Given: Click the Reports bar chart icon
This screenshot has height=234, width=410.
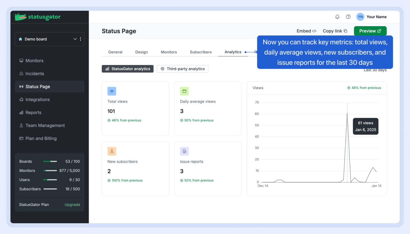Looking at the screenshot, I should point(21,112).
